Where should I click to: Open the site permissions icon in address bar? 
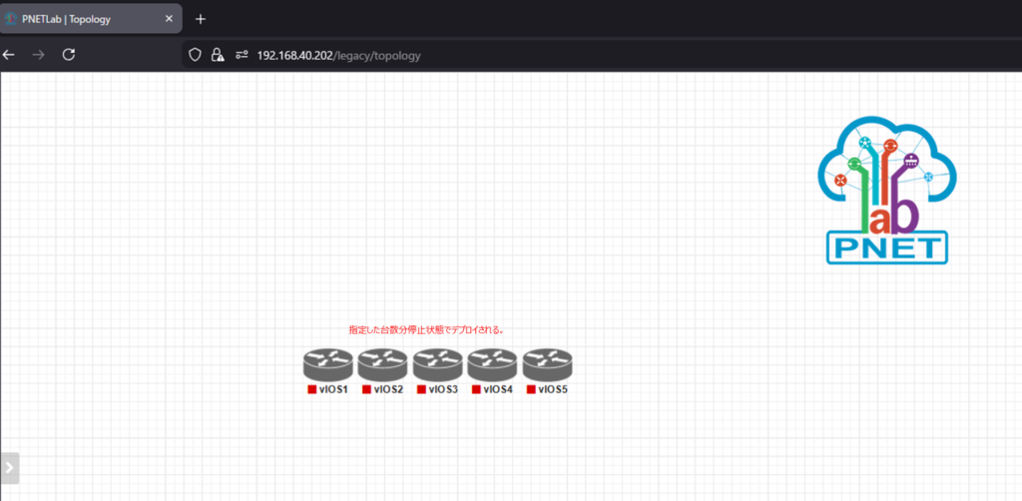[x=242, y=55]
